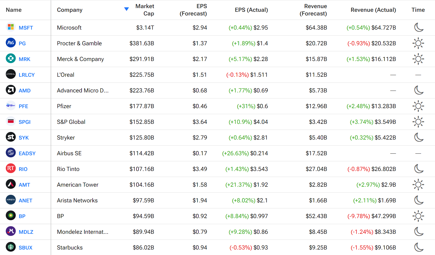Click the Airbus logo icon
Image resolution: width=435 pixels, height=255 pixels.
(11, 153)
